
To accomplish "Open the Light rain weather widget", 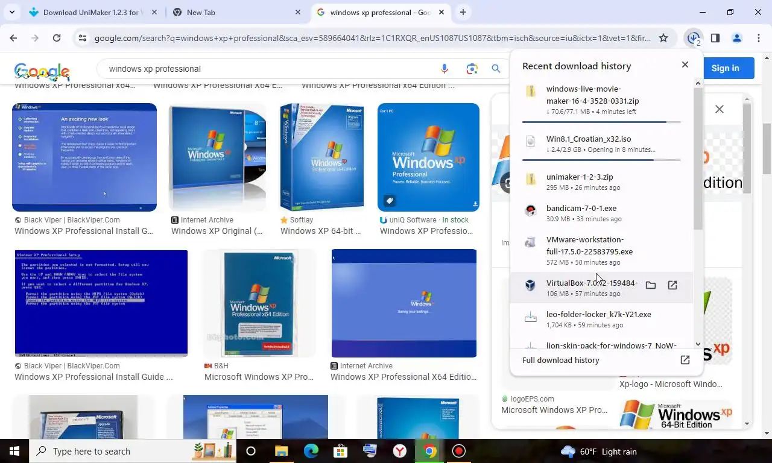I will click(x=599, y=451).
